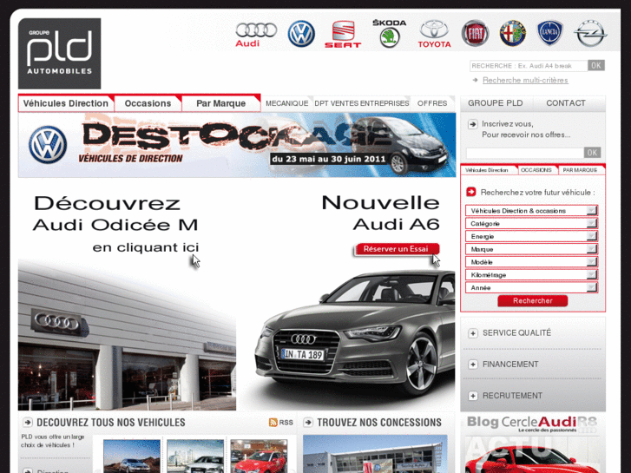Open the GROUPE PLD menu item

496,103
